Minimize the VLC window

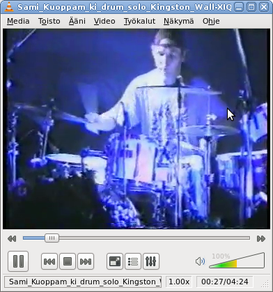pos(238,7)
